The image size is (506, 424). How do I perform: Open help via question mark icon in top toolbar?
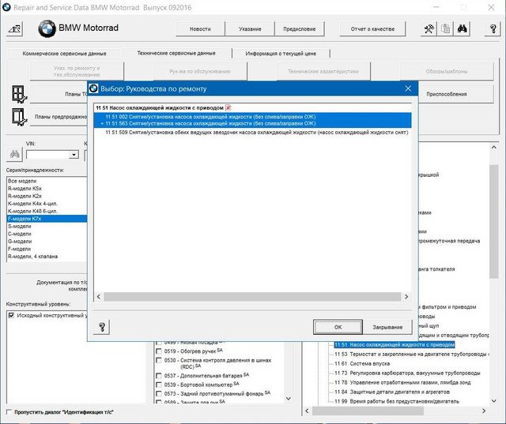493,29
